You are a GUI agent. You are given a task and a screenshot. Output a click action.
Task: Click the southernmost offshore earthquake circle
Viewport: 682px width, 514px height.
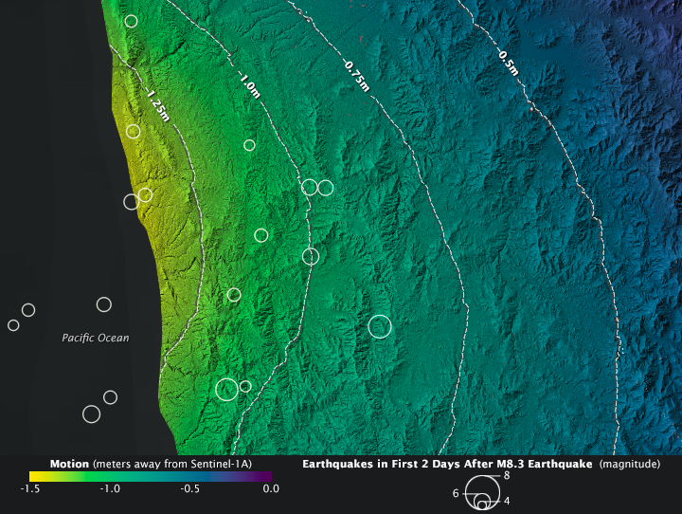click(x=91, y=414)
